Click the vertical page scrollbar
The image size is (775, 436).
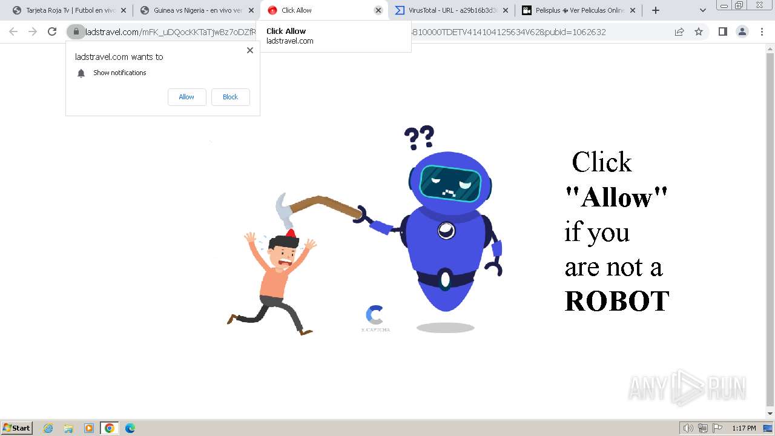pos(770,230)
